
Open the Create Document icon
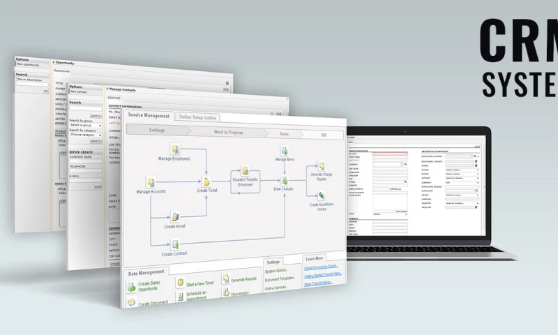click(x=131, y=303)
